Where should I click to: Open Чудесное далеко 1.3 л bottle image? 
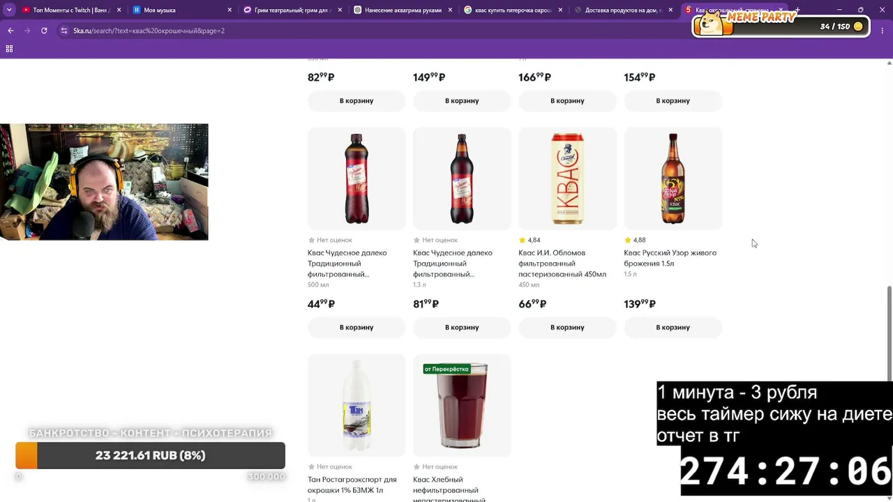[462, 178]
